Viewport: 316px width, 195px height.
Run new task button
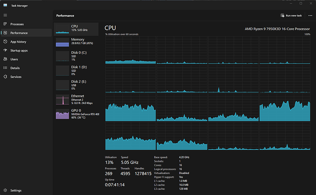point(291,16)
